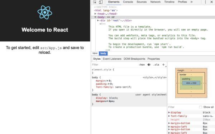Expand the div id root node
The image size is (215, 134).
pos(98,20)
